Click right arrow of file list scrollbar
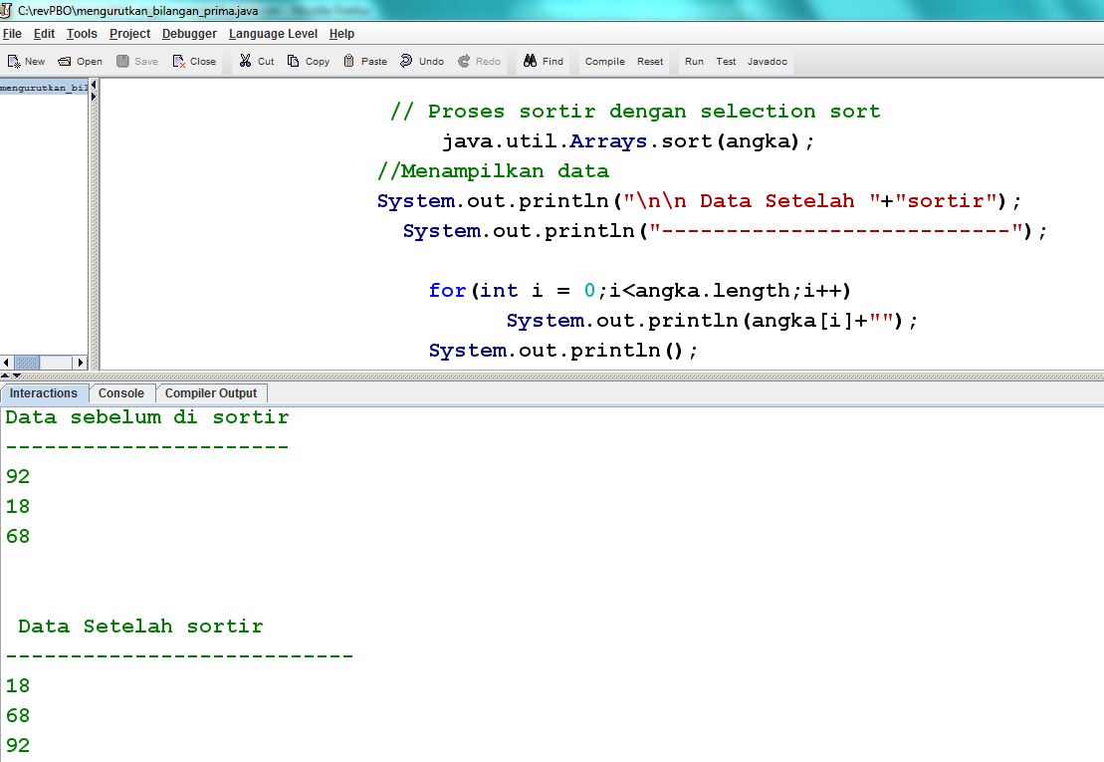The image size is (1104, 762). [x=80, y=363]
